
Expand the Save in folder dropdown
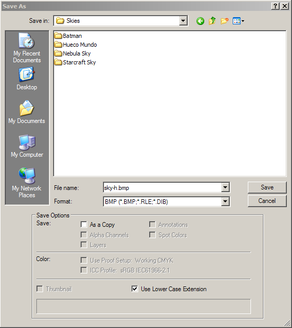[x=183, y=21]
